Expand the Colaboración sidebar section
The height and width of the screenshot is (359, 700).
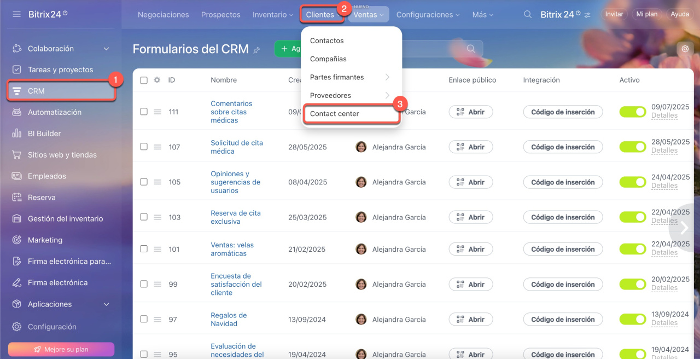pyautogui.click(x=107, y=49)
